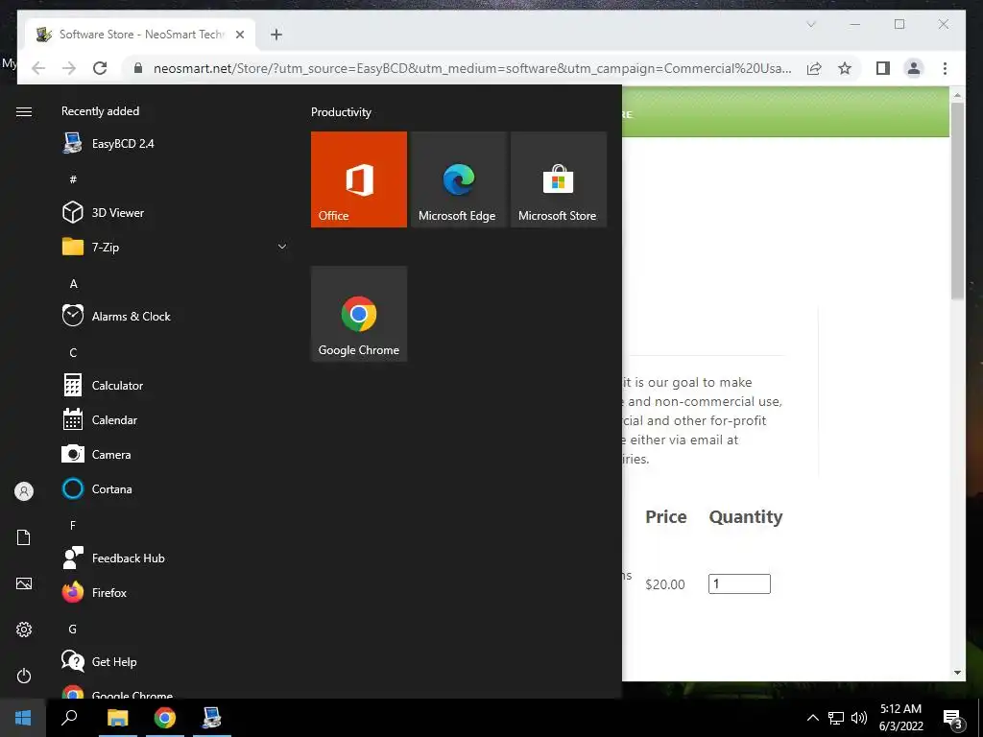Image resolution: width=983 pixels, height=737 pixels.
Task: Jump to the '#' section header
Action: click(x=73, y=179)
